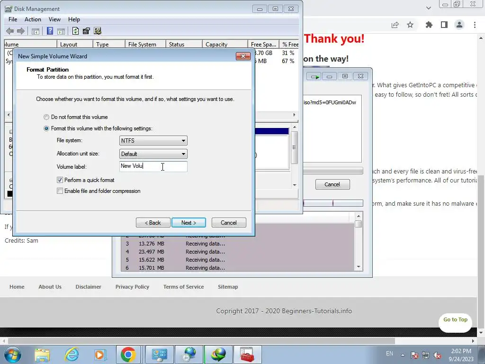This screenshot has width=485, height=364.
Task: Open the View menu in Disk Management
Action: tap(54, 19)
